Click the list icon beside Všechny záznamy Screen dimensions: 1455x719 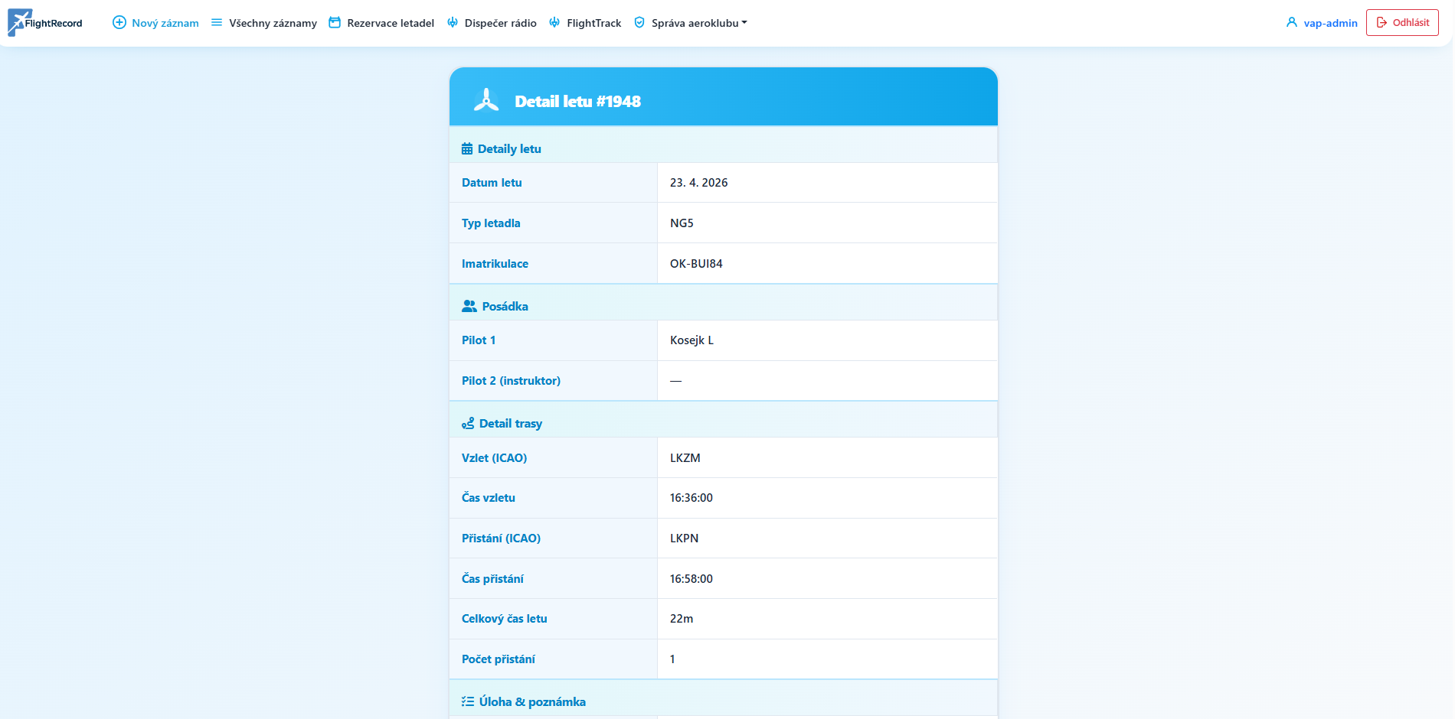tap(217, 23)
